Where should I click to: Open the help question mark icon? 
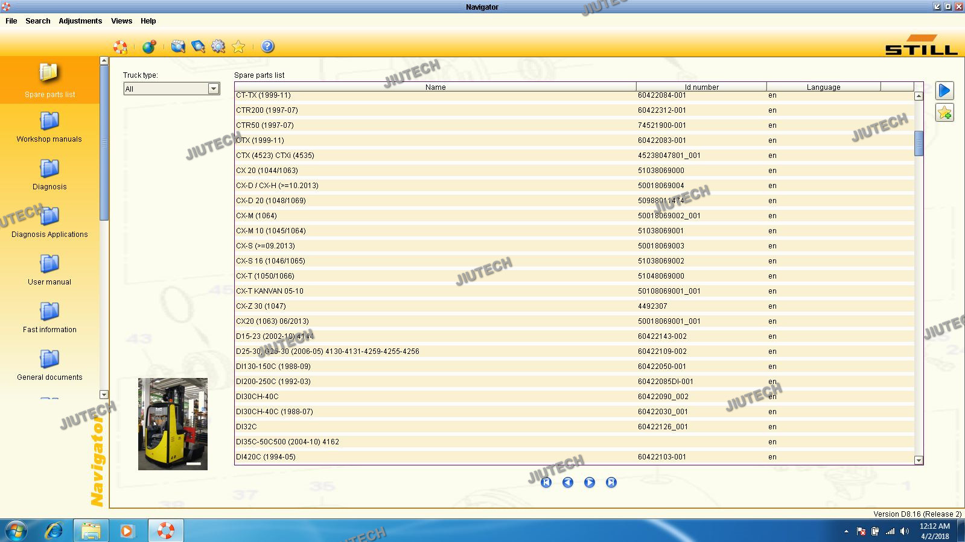267,46
